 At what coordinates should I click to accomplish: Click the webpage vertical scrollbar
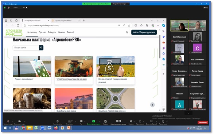tap(160, 46)
